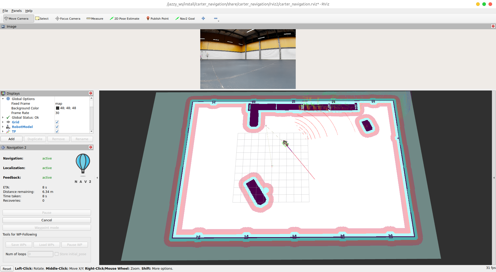Select the Move Camera tool
This screenshot has height=272, width=496.
18,19
